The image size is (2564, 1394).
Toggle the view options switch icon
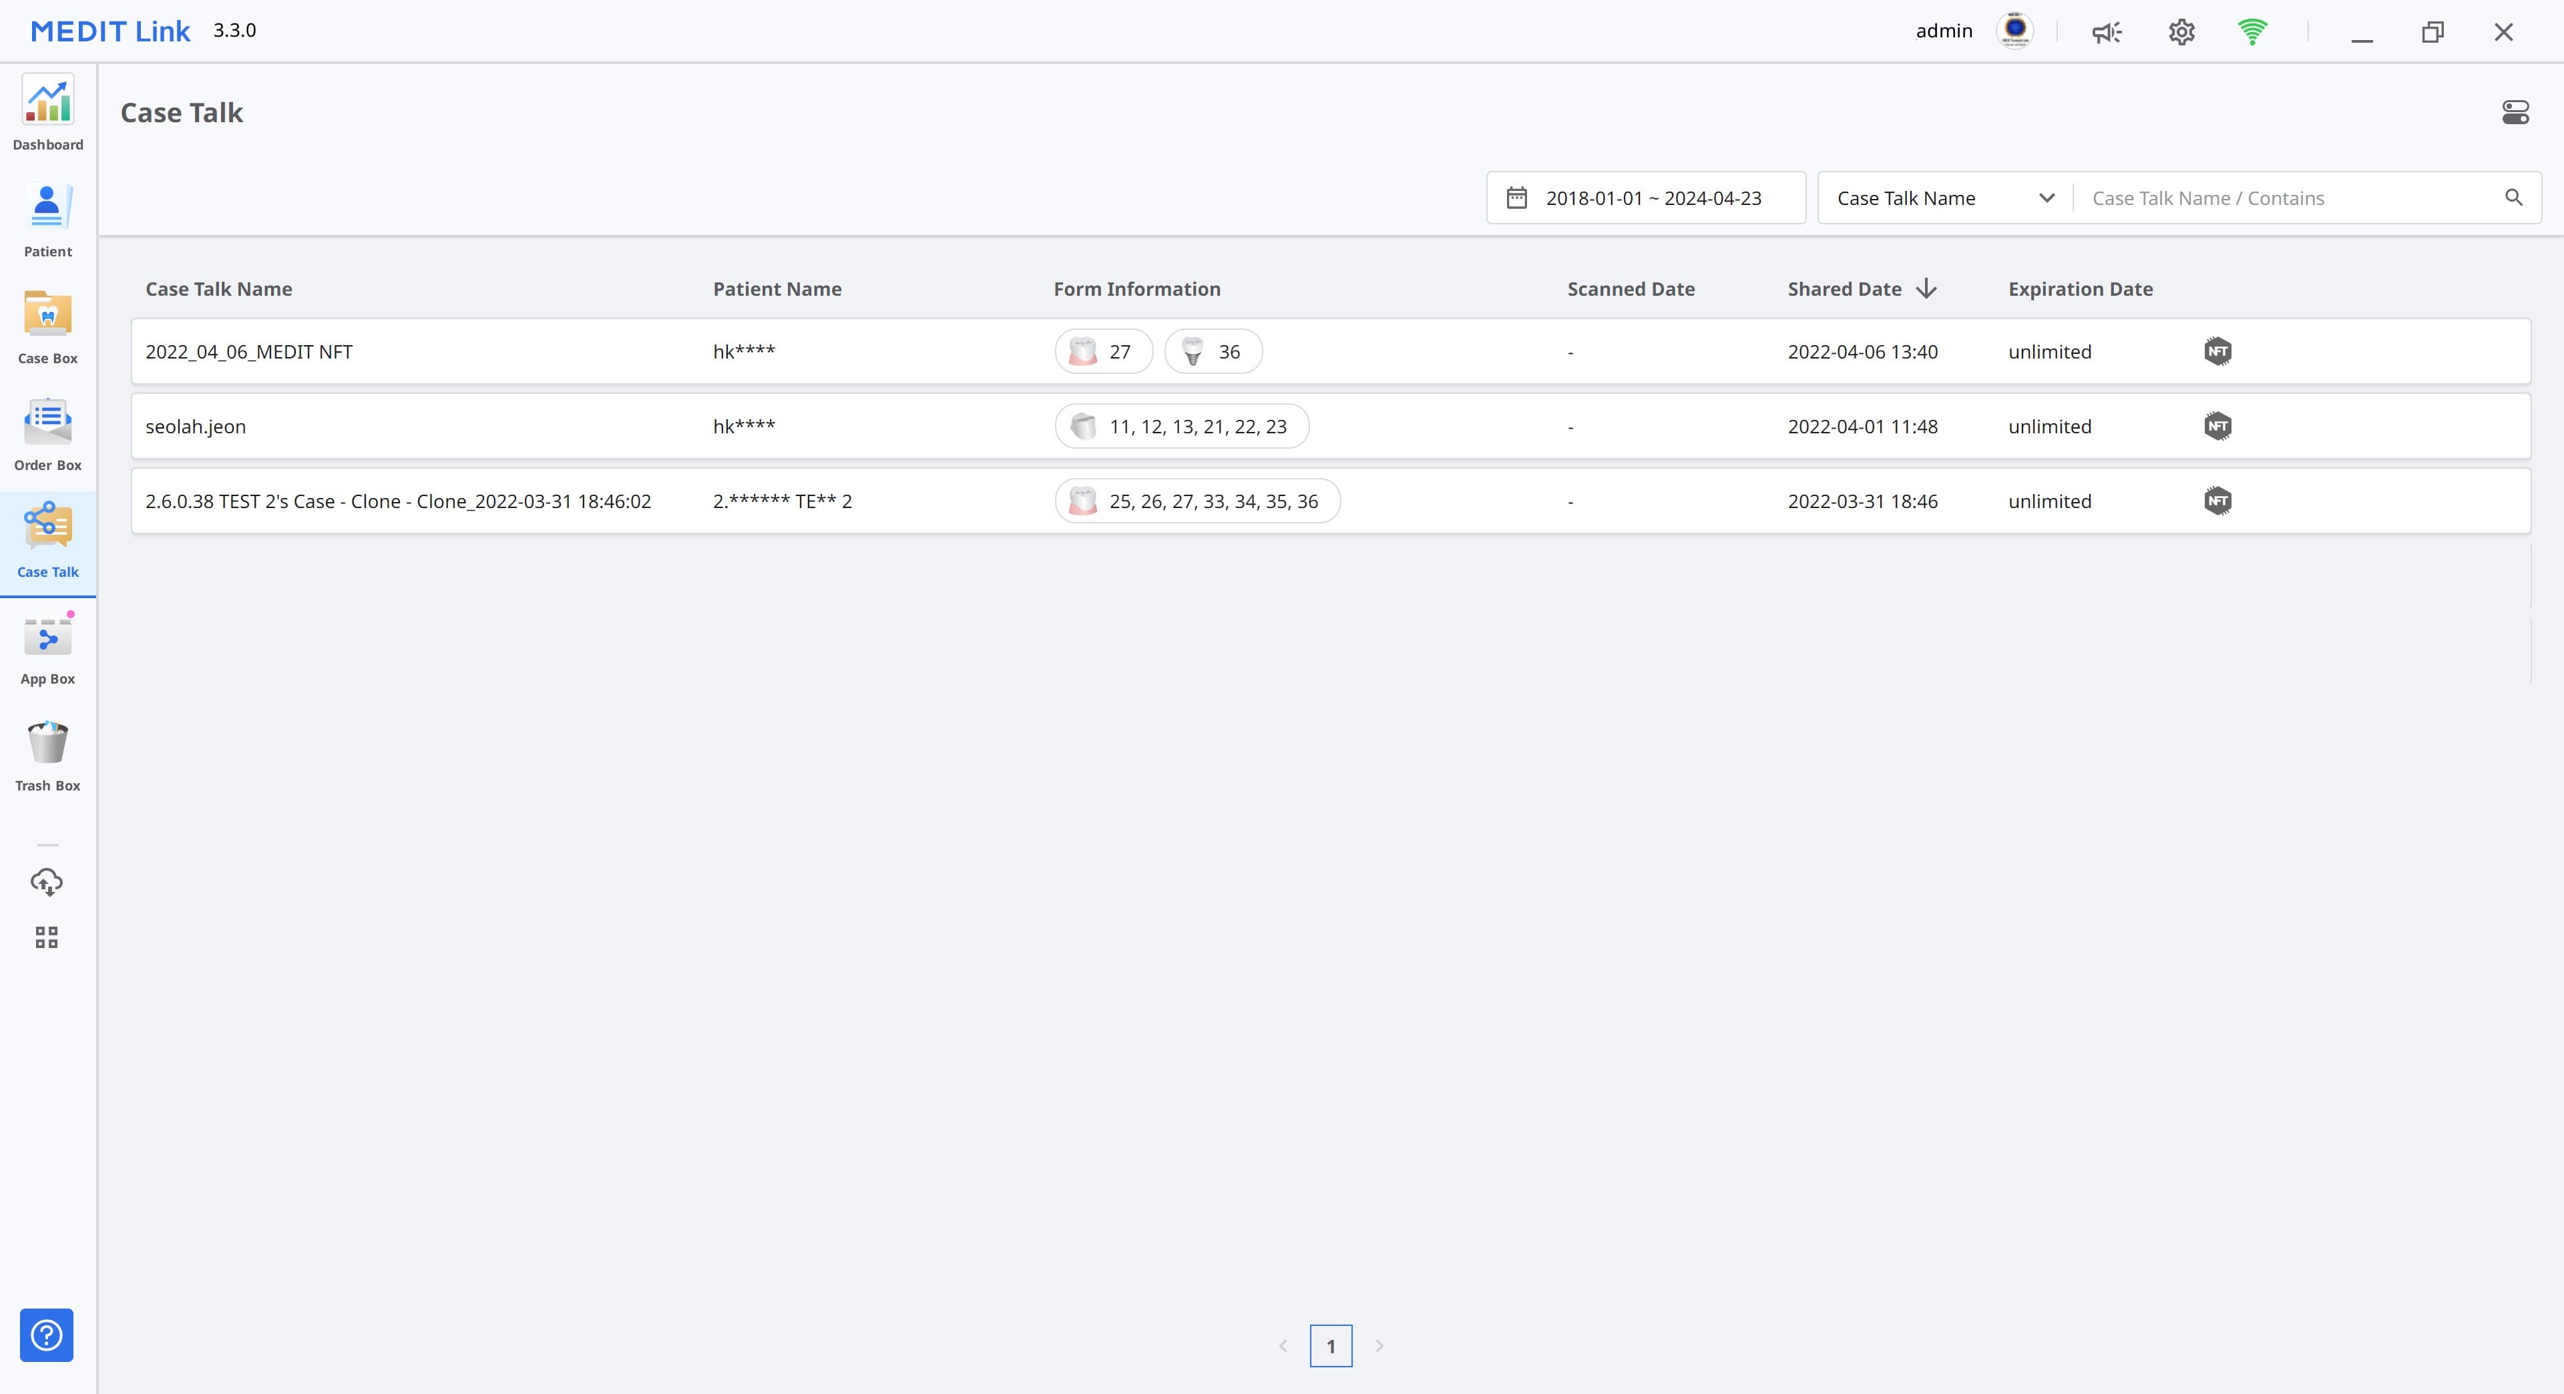pyautogui.click(x=2514, y=112)
